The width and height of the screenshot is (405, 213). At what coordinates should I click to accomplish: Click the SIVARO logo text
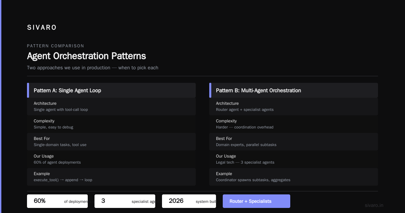click(x=42, y=28)
